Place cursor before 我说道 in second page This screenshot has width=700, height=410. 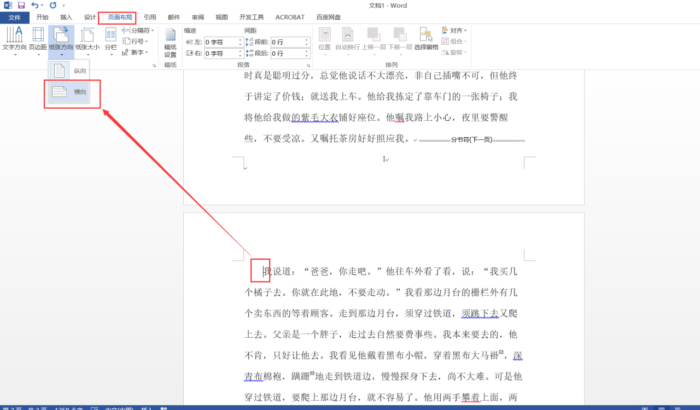tap(263, 271)
